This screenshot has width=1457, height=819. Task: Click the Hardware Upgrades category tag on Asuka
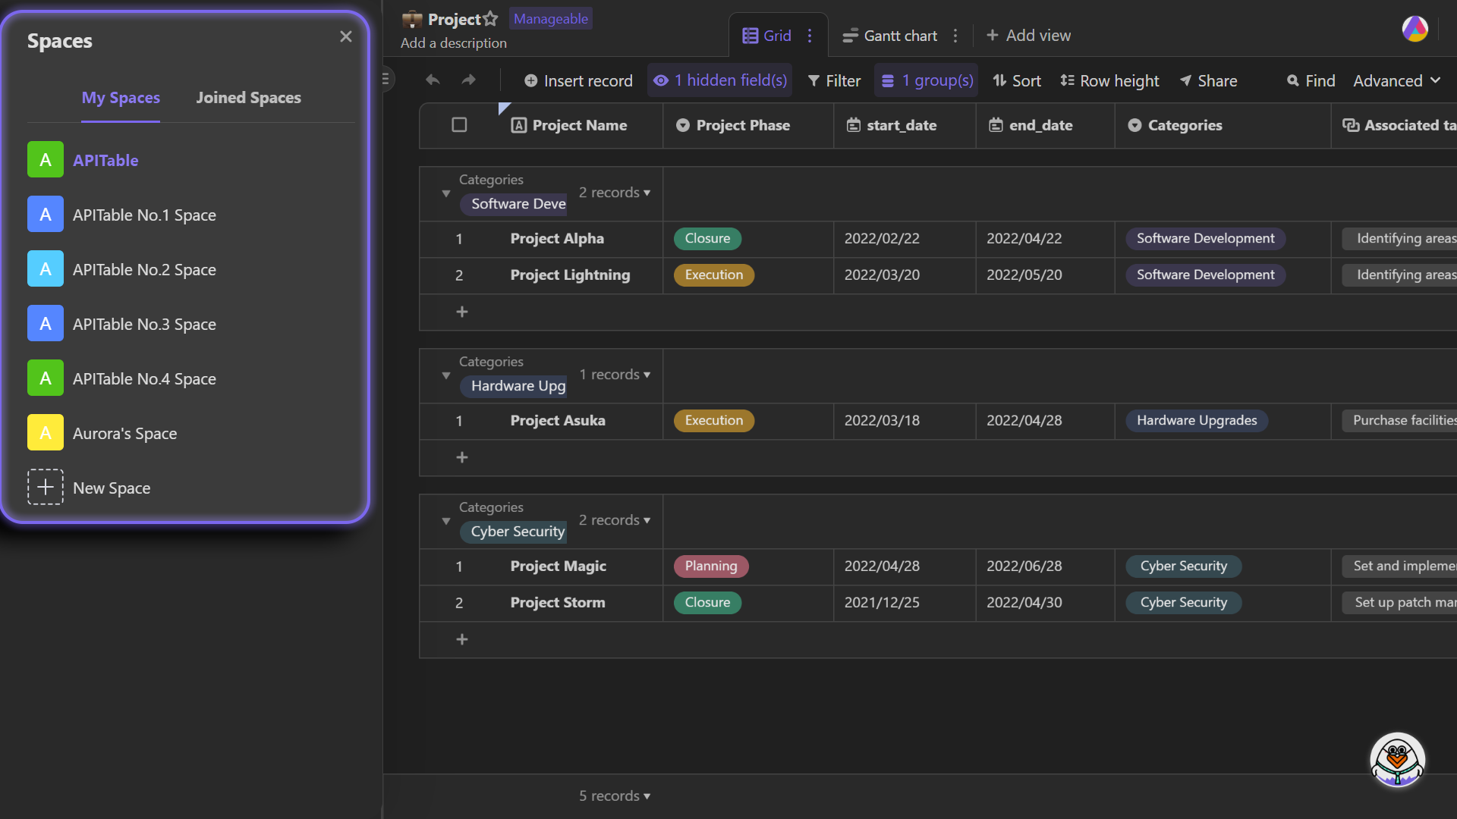point(1197,420)
